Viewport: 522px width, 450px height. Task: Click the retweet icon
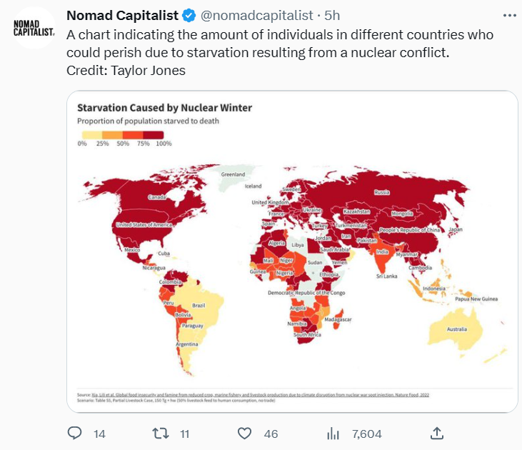[161, 434]
